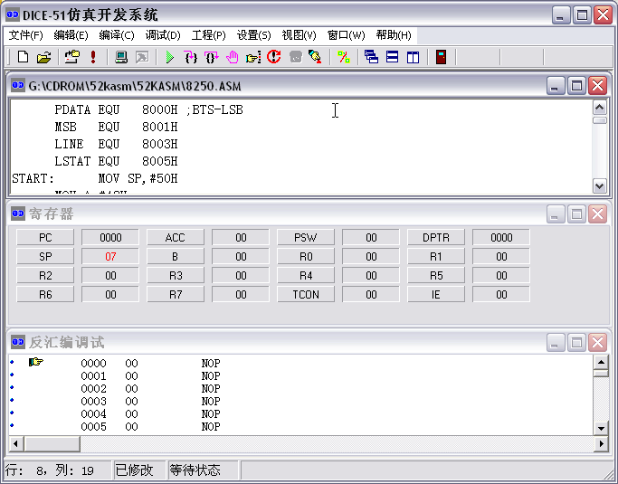Viewport: 618px width, 484px height.
Task: Open the 工程(P) menu
Action: (x=208, y=35)
